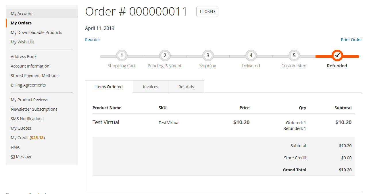Click the Refunded checkmark icon
Image resolution: width=371 pixels, height=194 pixels.
tap(337, 55)
